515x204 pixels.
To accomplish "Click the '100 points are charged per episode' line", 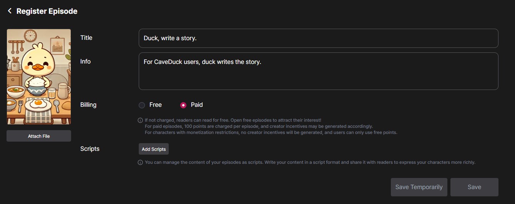I will point(259,126).
